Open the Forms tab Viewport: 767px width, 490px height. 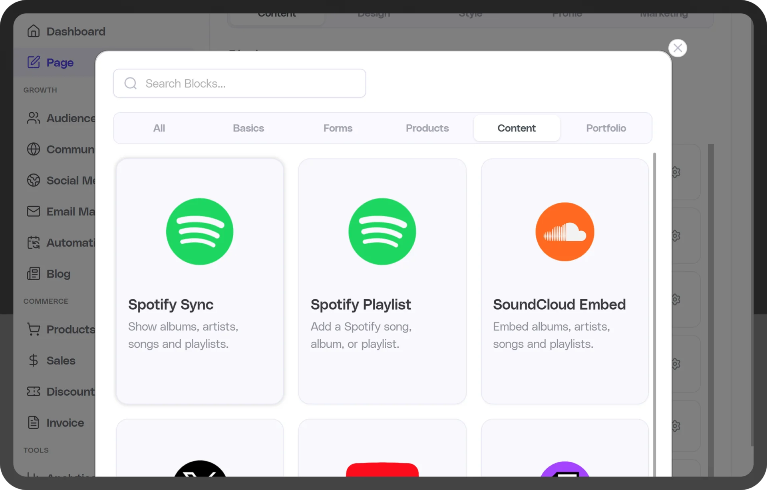tap(338, 128)
